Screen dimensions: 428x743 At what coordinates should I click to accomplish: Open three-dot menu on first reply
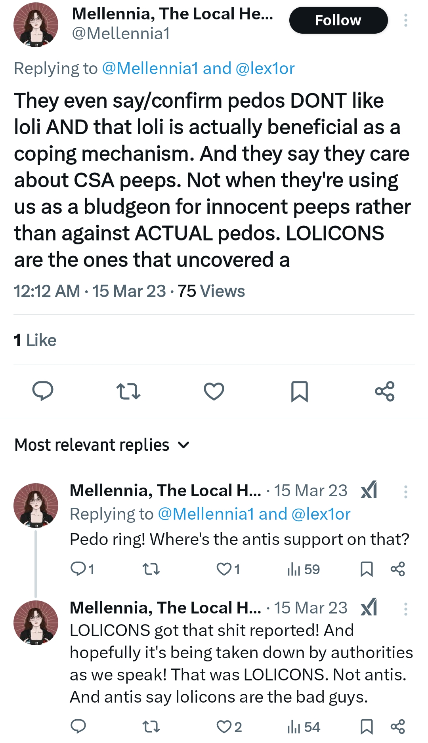pyautogui.click(x=405, y=492)
